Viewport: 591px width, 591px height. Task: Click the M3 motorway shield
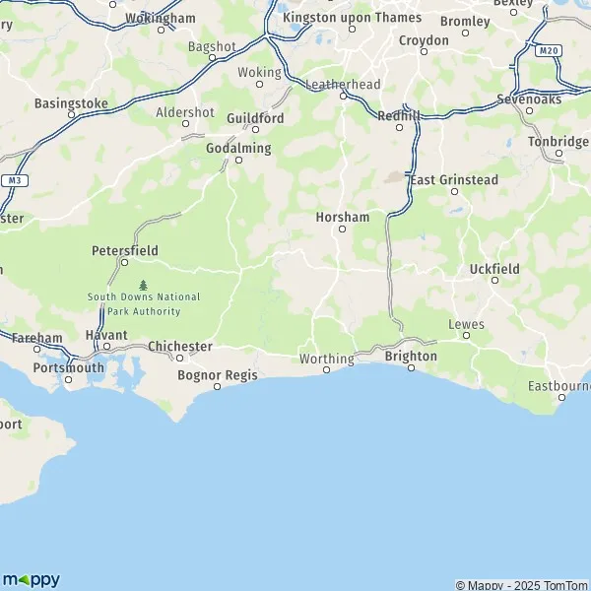tap(15, 180)
